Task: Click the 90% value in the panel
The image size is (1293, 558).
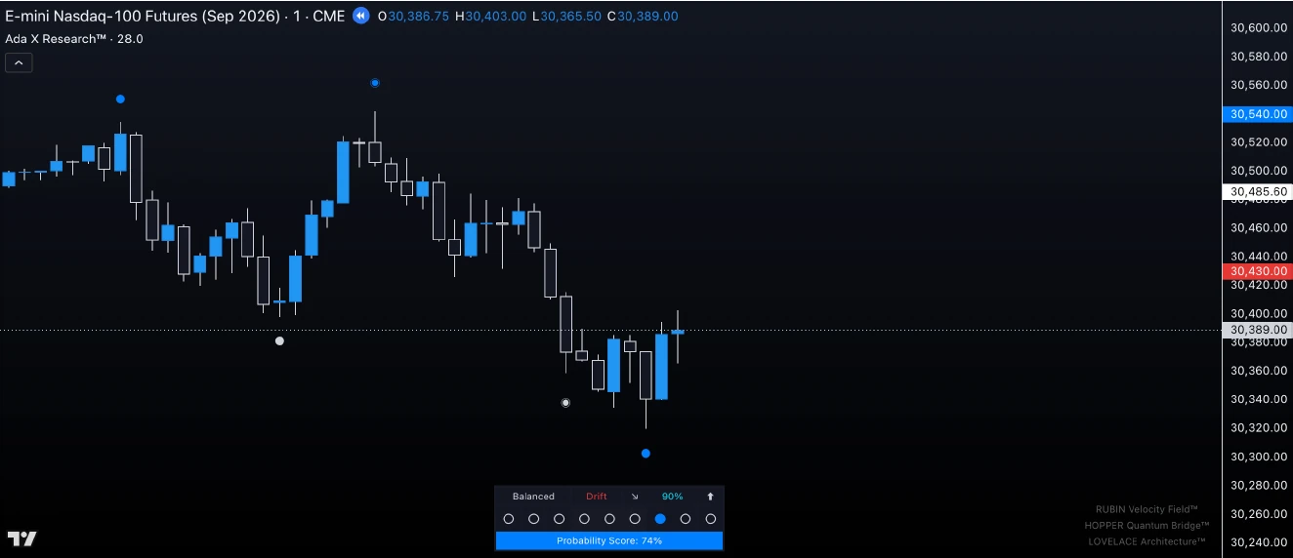Action: click(x=672, y=497)
